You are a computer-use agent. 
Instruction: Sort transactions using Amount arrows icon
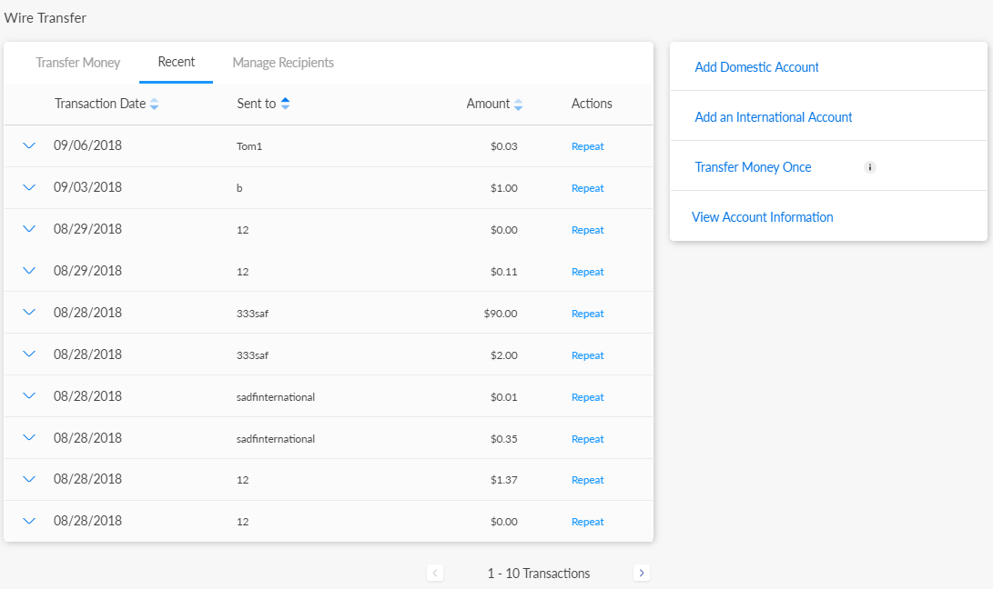coord(518,105)
